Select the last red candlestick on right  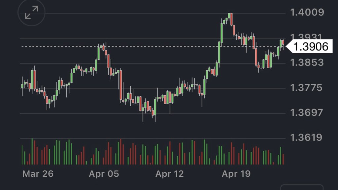tap(283, 42)
